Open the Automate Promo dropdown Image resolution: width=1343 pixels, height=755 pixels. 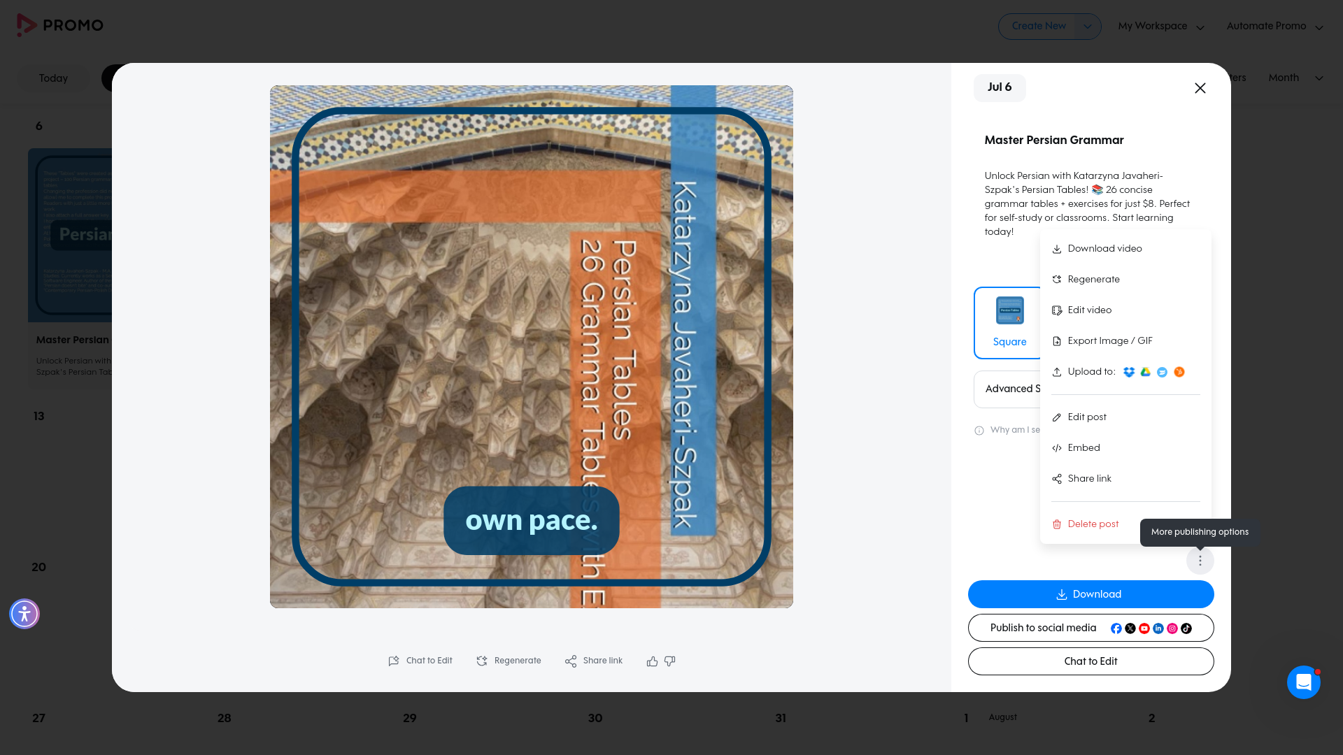[1275, 27]
